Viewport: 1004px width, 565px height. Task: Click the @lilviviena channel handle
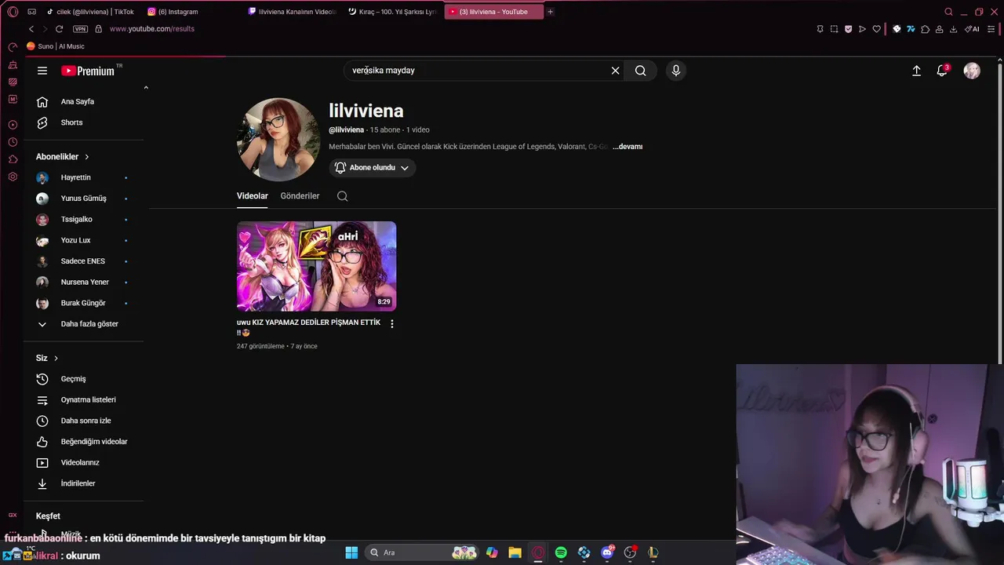pos(346,130)
